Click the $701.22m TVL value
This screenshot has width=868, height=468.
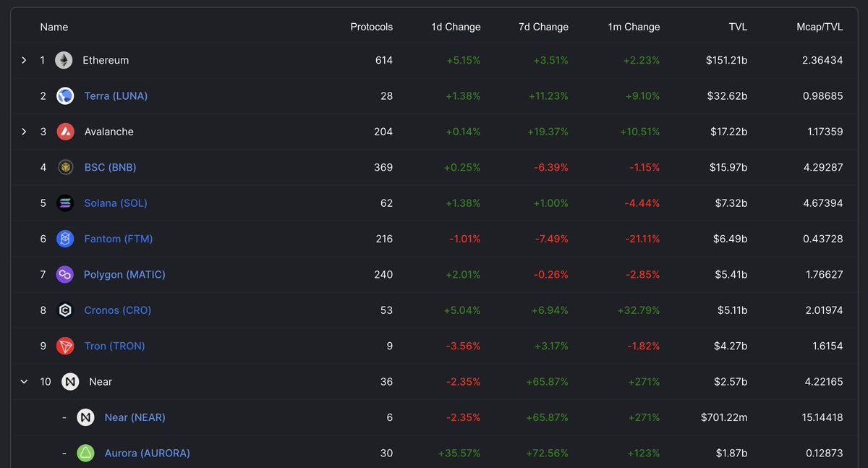(724, 417)
